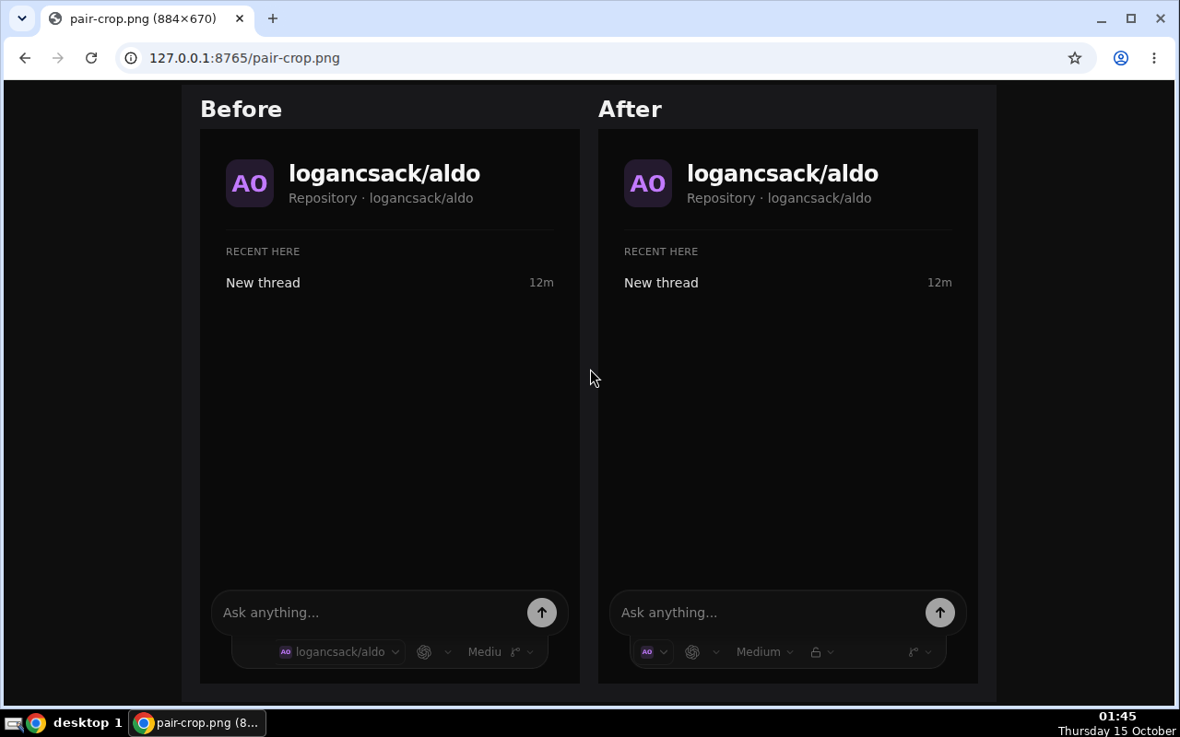The image size is (1180, 737).
Task: Click the send arrow in the Before panel
Action: click(x=542, y=613)
